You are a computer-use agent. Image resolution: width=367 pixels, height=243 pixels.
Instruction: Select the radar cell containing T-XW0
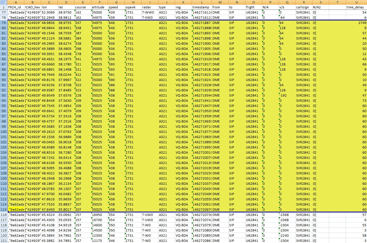[x=150, y=18]
